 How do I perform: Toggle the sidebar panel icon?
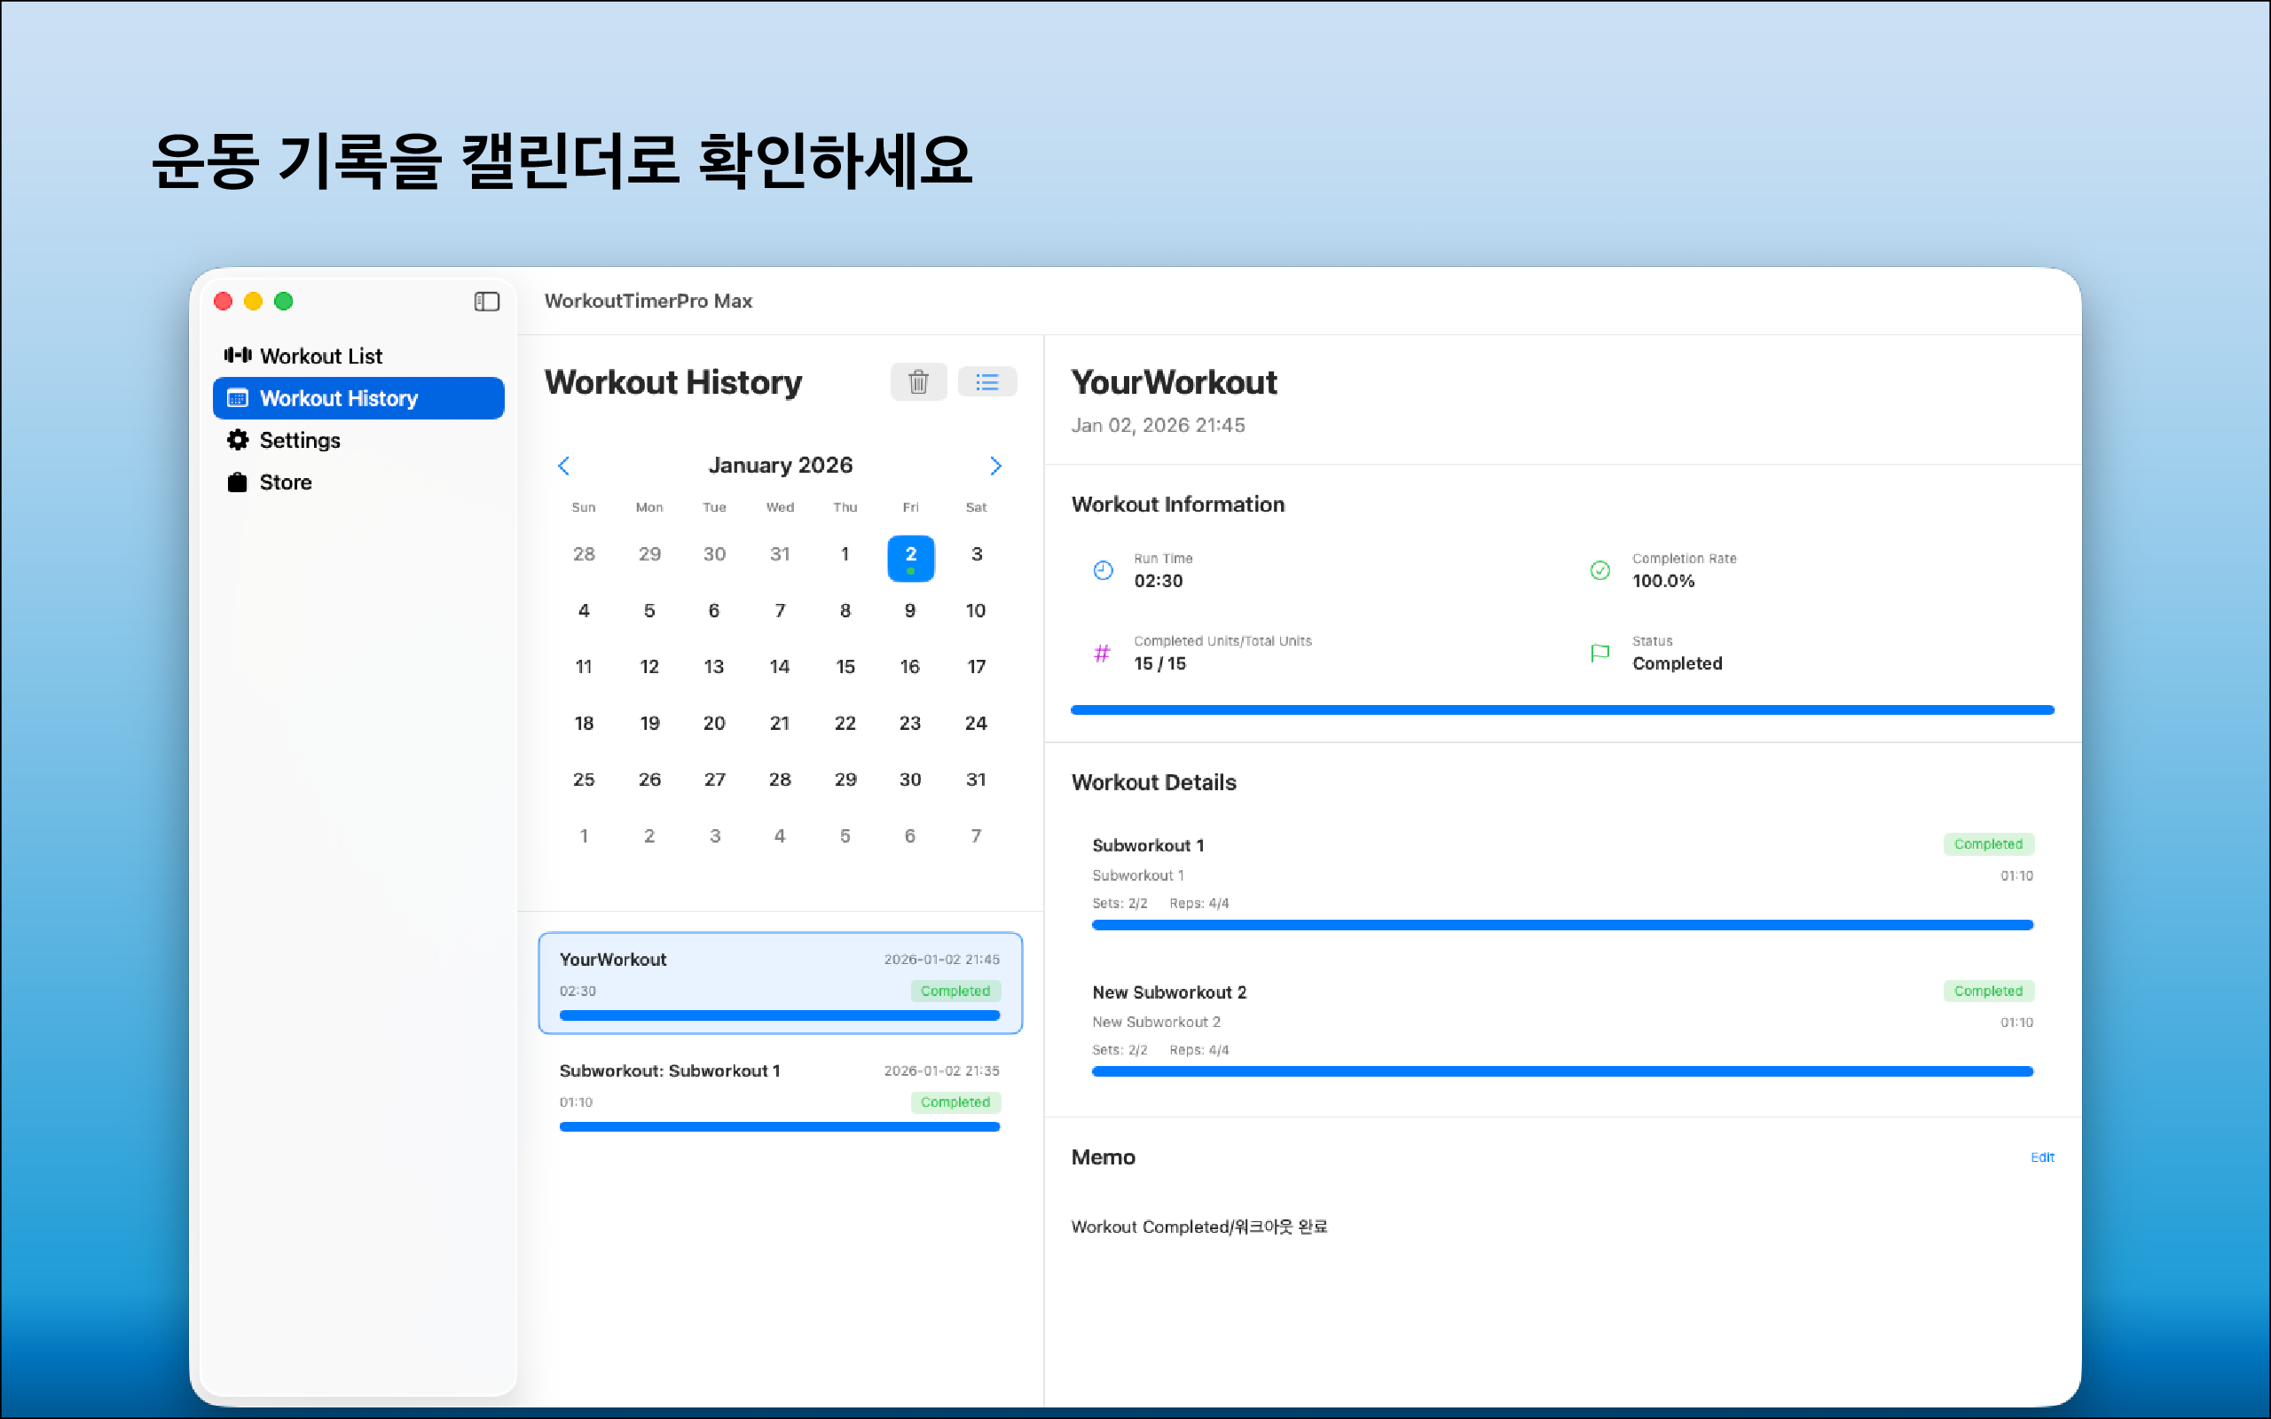point(486,302)
